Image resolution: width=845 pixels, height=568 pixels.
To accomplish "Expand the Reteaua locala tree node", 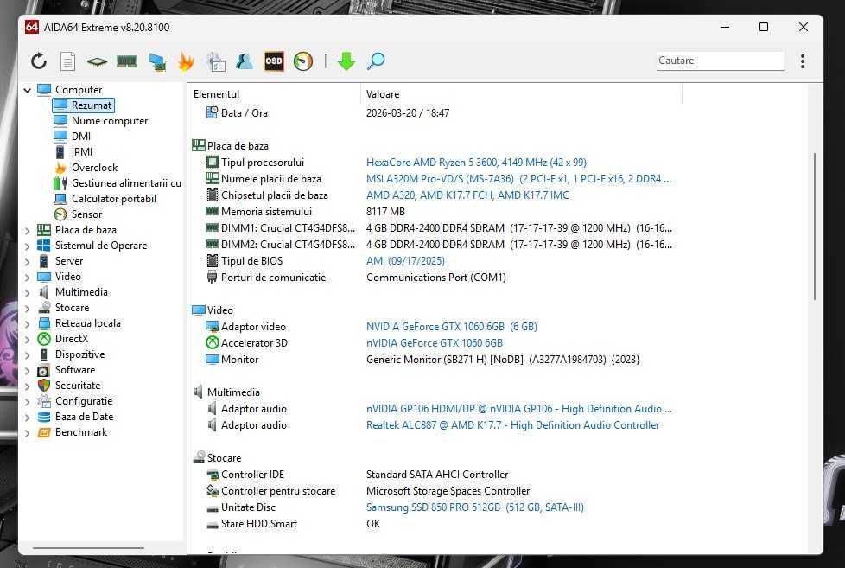I will [x=27, y=324].
